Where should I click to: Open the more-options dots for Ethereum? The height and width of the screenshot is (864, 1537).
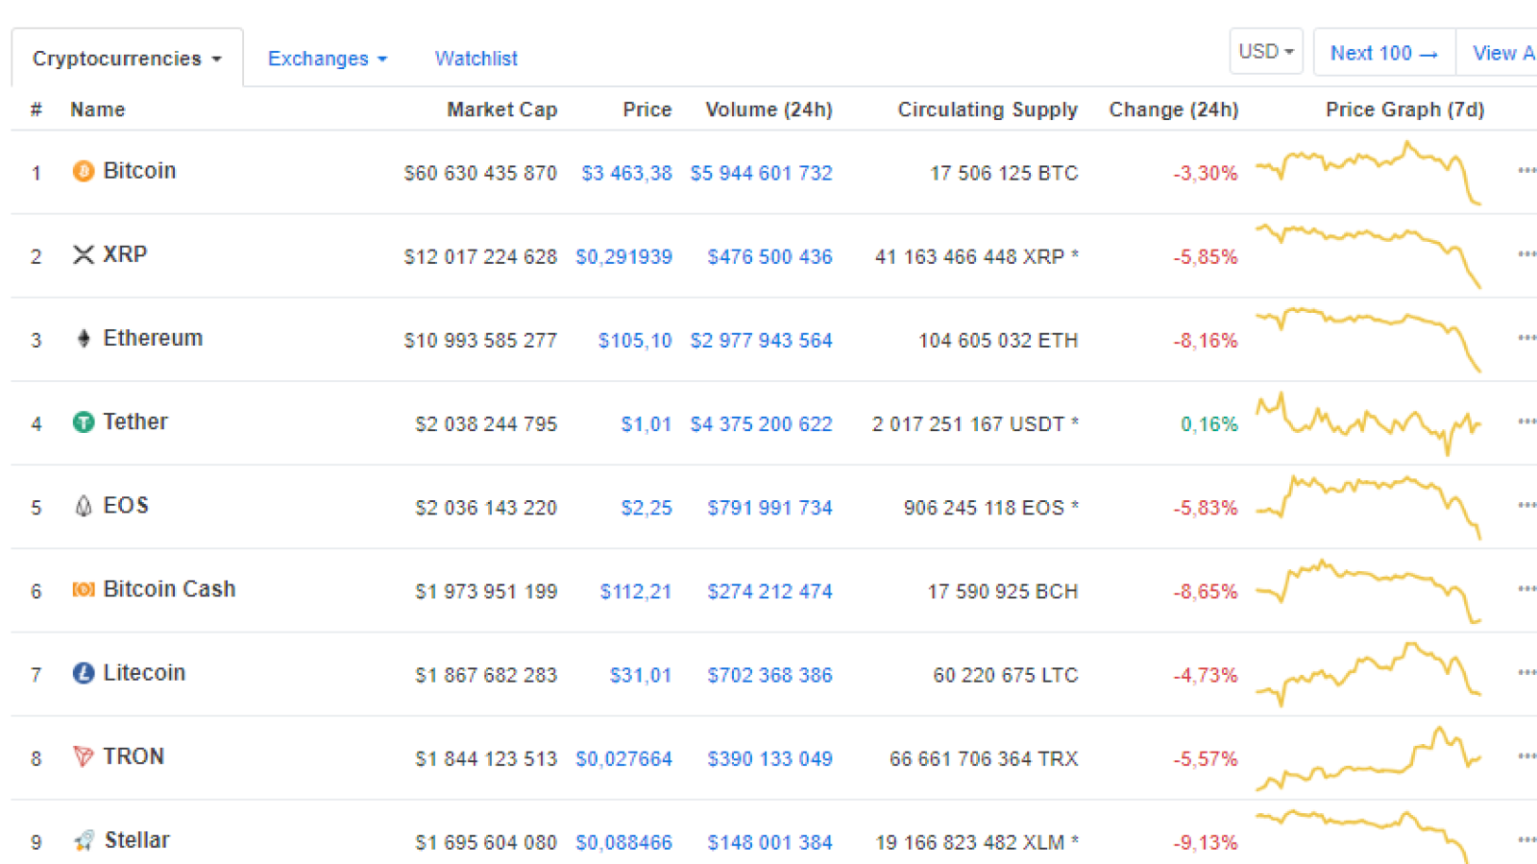(x=1526, y=337)
